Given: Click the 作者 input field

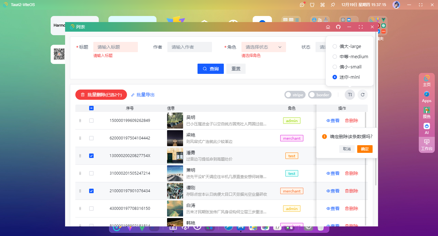Looking at the screenshot, I should click(190, 47).
